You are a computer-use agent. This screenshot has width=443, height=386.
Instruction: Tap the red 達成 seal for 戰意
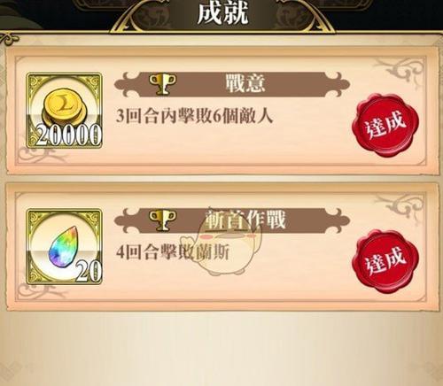point(385,126)
